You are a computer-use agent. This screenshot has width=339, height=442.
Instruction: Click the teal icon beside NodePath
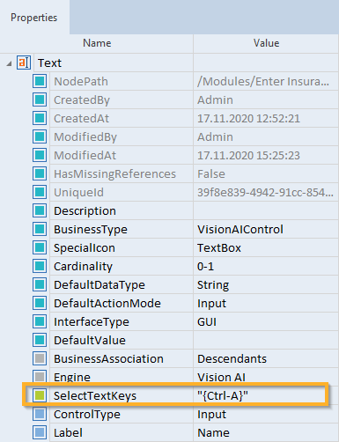40,81
